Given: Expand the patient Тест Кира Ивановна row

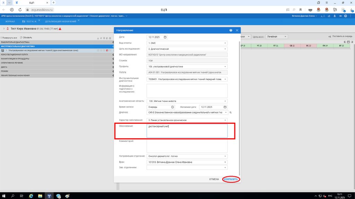Looking at the screenshot, I should pos(3,29).
